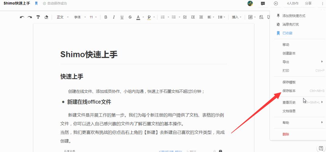Click the 分享 share button

coord(308,4)
